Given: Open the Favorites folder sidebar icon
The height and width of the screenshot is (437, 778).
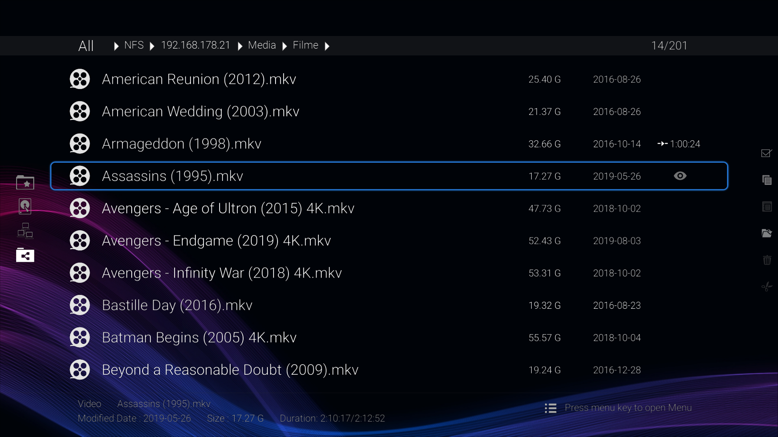Looking at the screenshot, I should click(x=25, y=182).
